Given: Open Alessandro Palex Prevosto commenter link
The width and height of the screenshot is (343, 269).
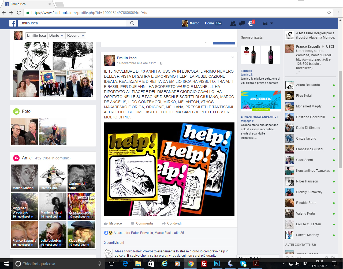Looking at the screenshot, I should click(136, 251).
